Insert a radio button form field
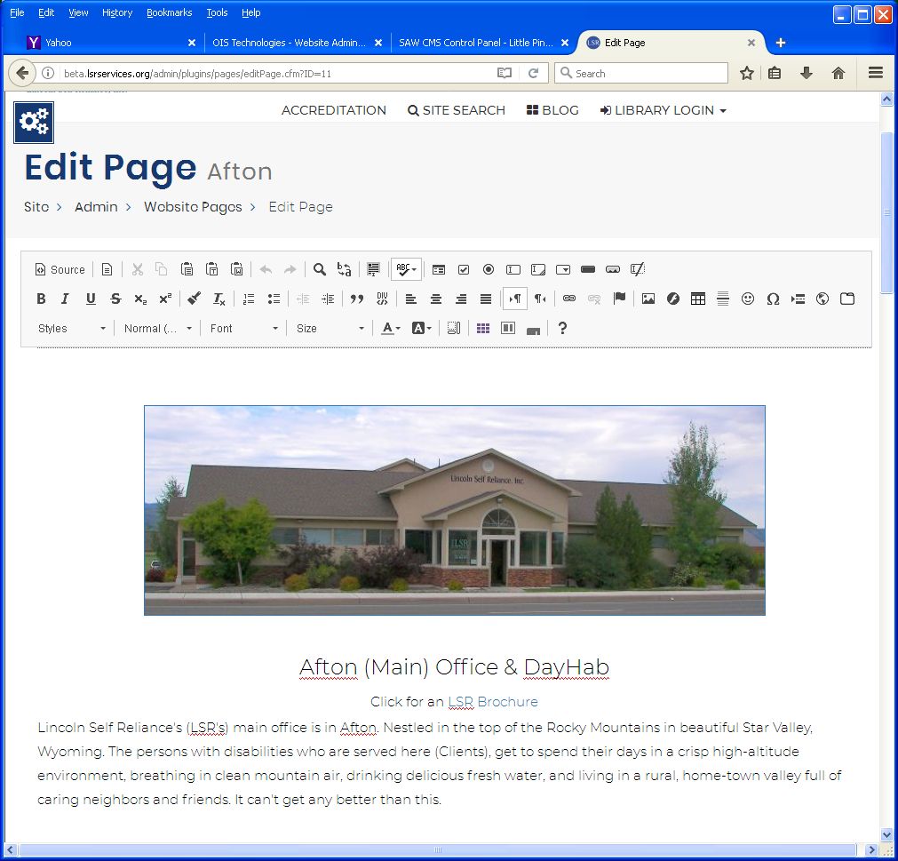 coord(489,269)
